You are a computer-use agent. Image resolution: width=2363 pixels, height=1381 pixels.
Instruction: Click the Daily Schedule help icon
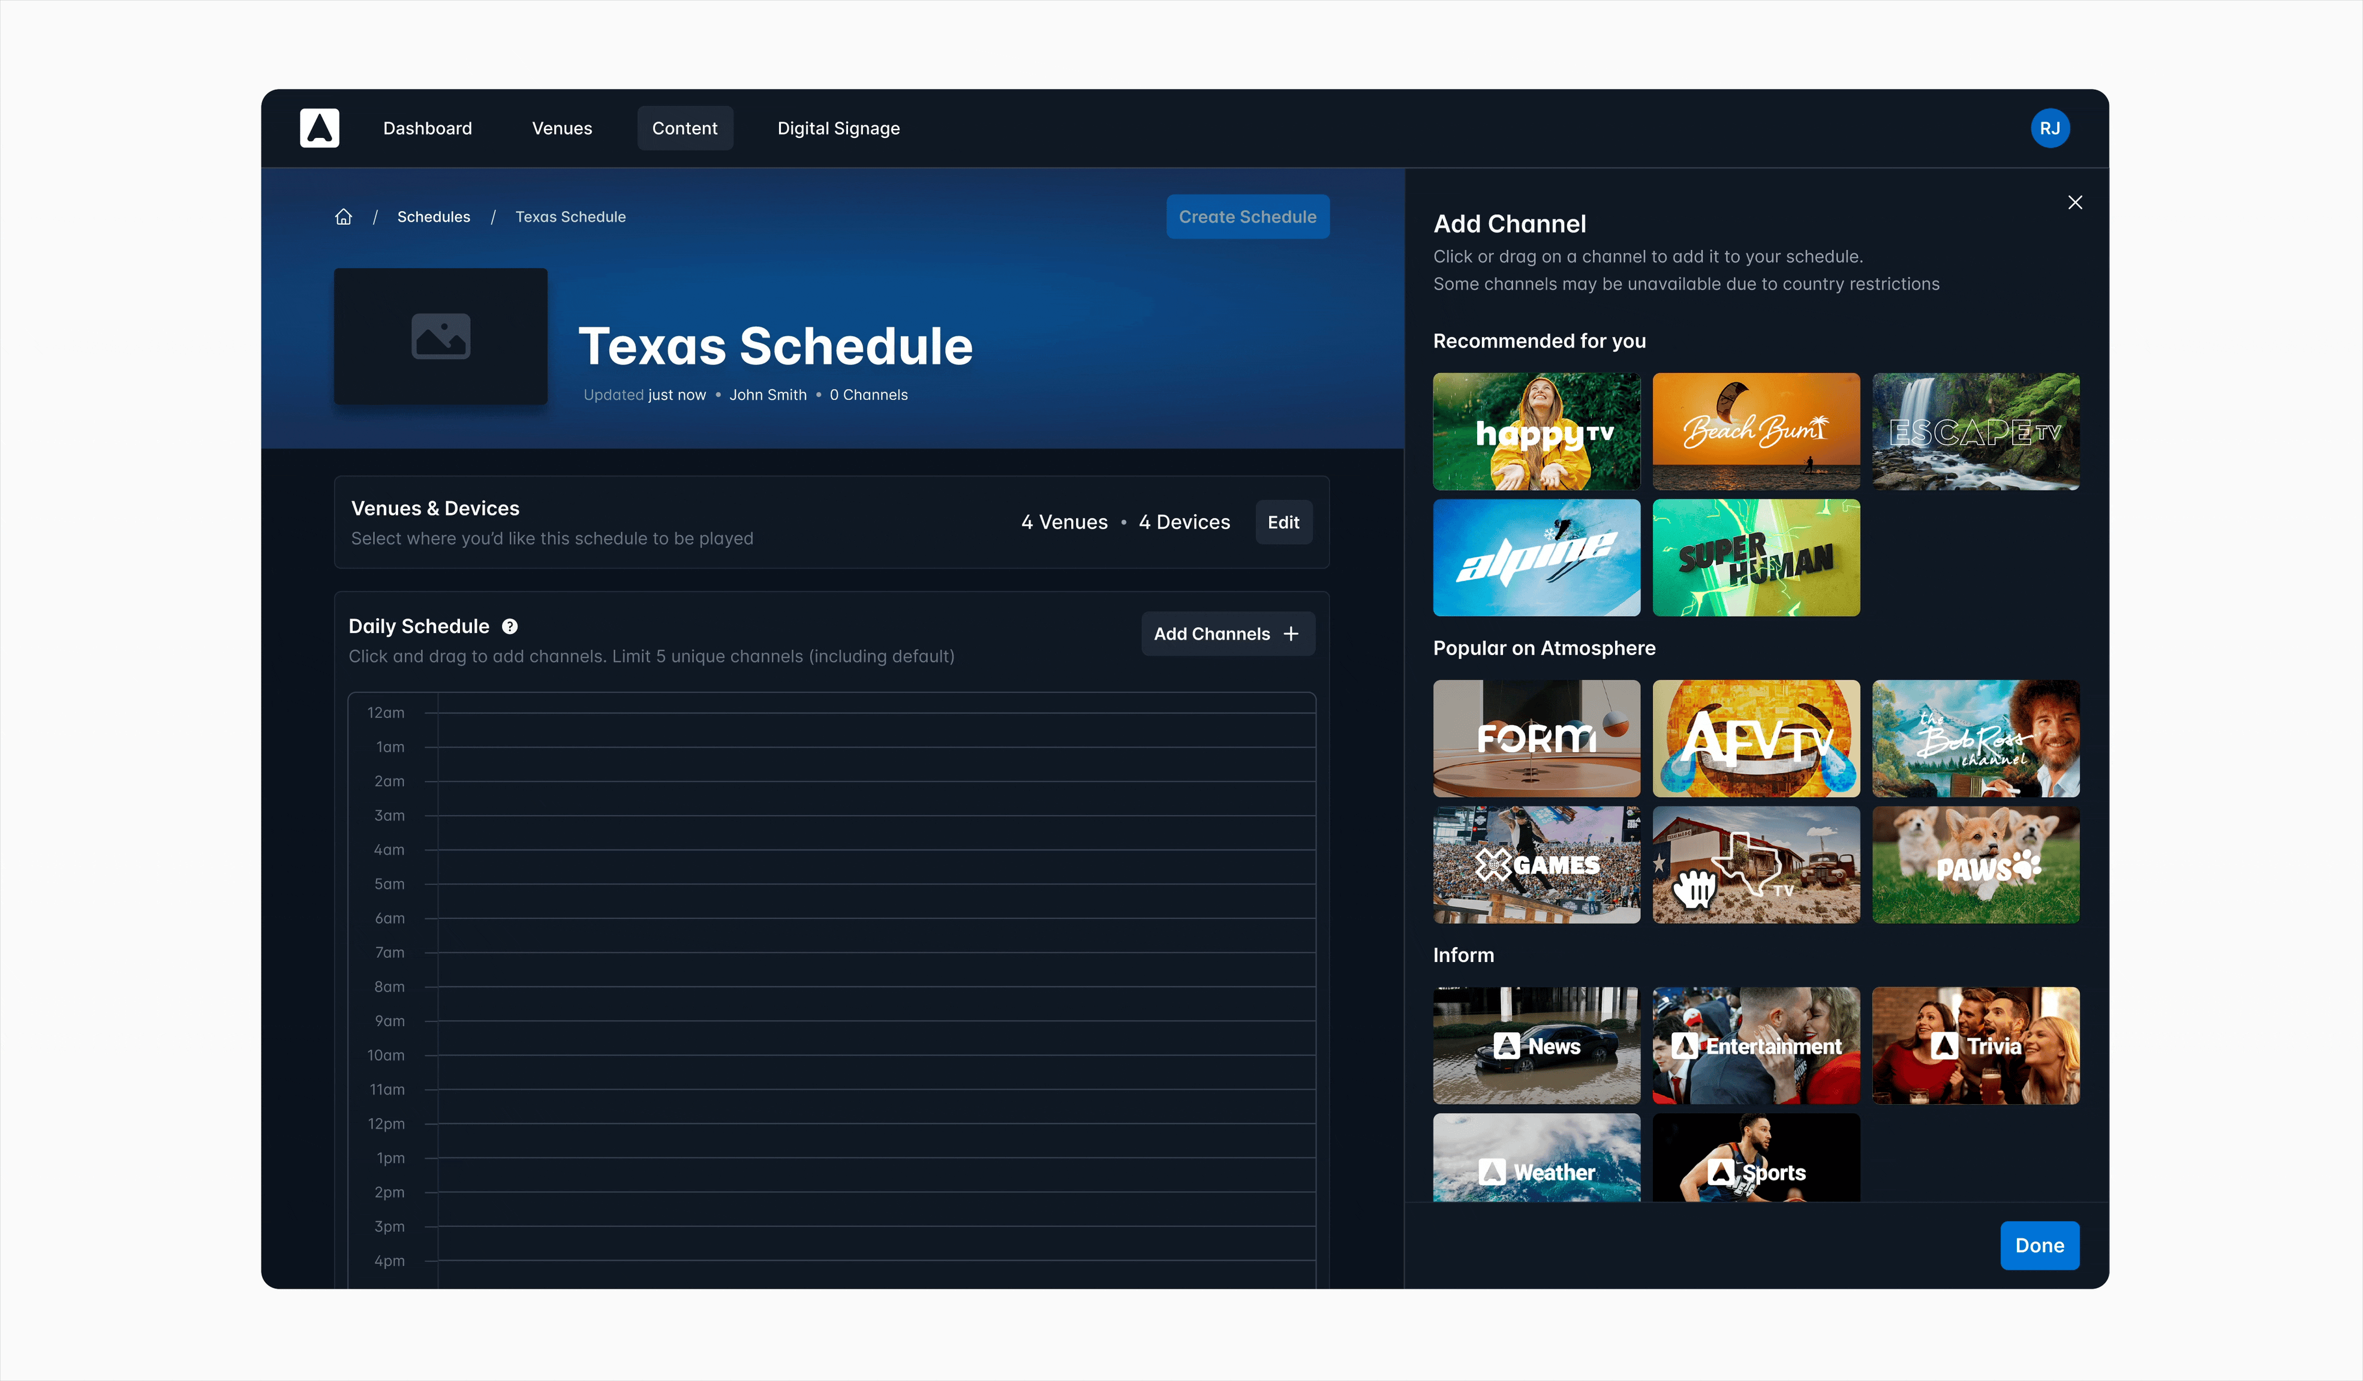509,627
